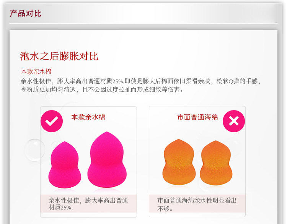Image resolution: width=287 pixels, height=224 pixels.
Task: Click the small bubble near the paragraph
Action: pyautogui.click(x=49, y=96)
